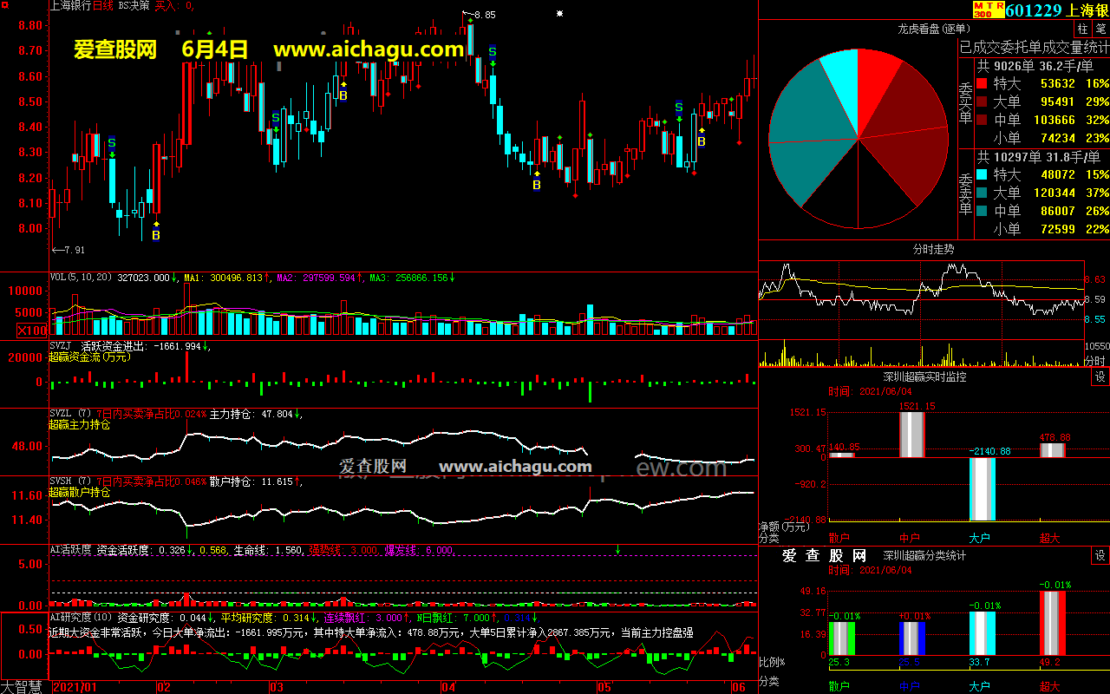This screenshot has height=694, width=1110.
Task: Click the dark red 大单 buy-order legend swatch
Action: coord(982,101)
